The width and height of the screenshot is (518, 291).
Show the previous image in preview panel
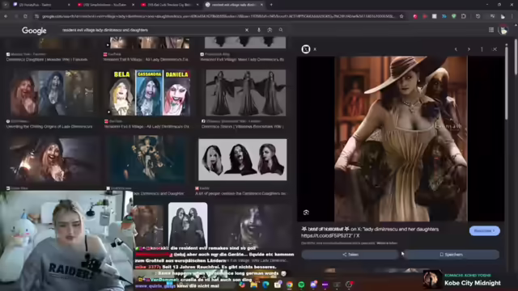click(x=456, y=49)
